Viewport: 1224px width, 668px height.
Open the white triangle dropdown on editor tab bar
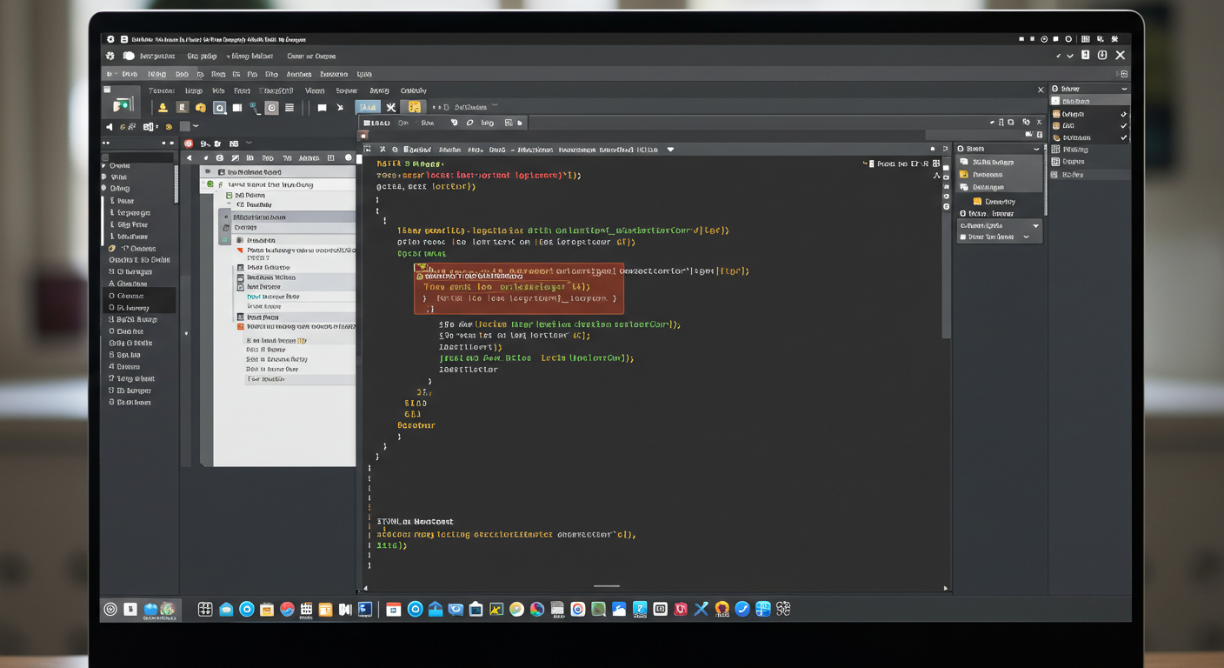pyautogui.click(x=670, y=150)
